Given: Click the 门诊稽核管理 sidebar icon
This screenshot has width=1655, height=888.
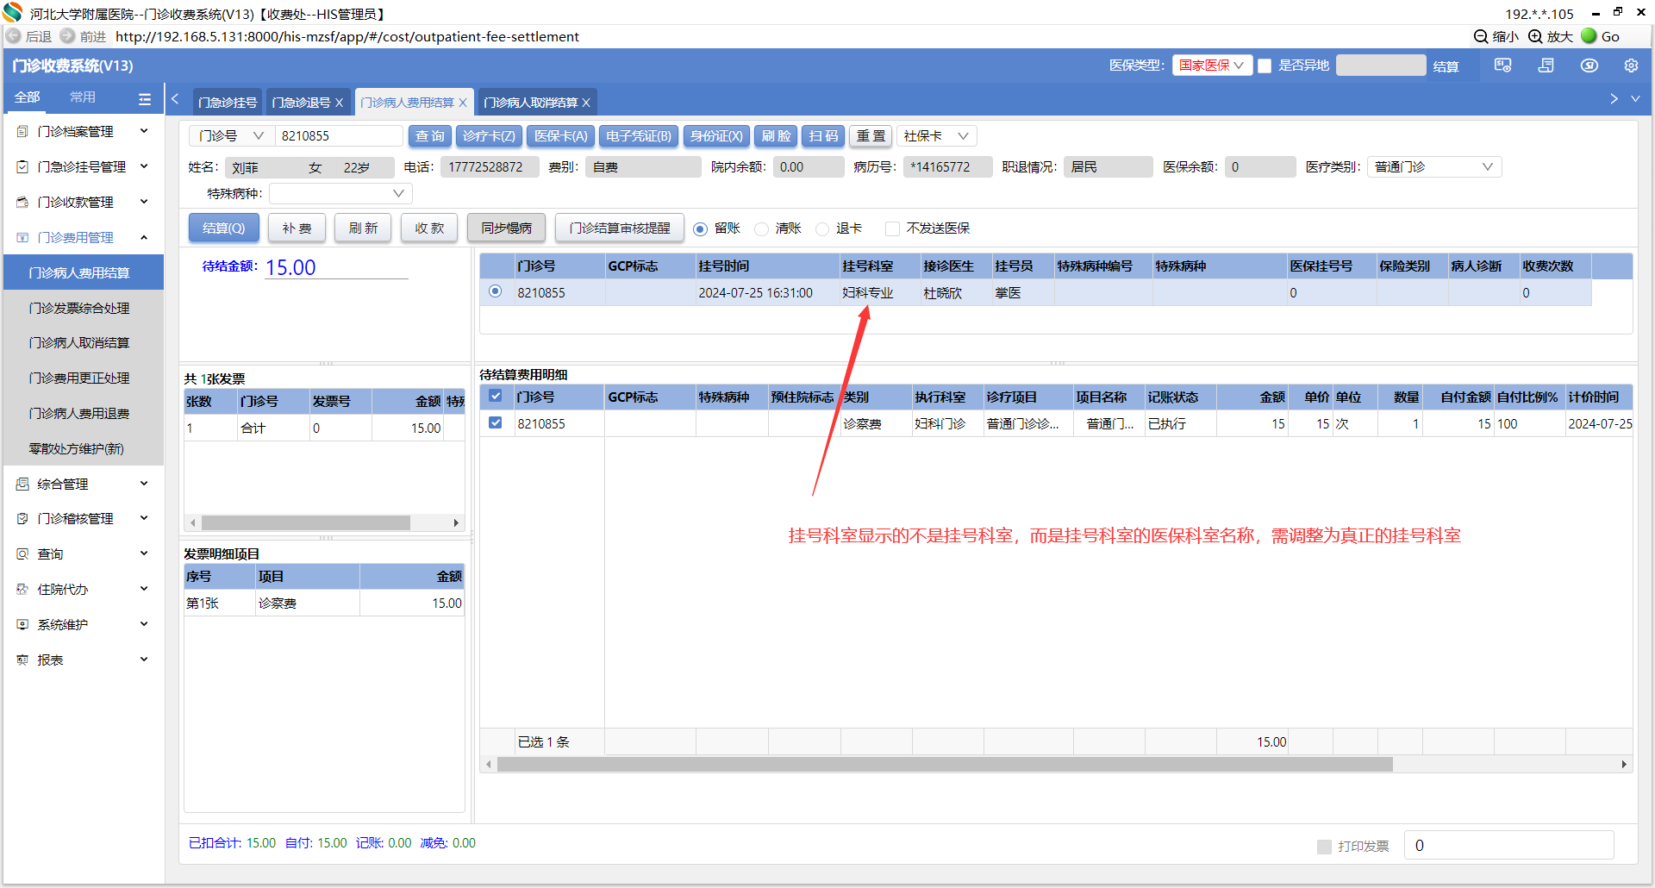Looking at the screenshot, I should 22,519.
